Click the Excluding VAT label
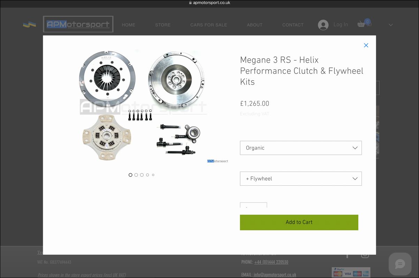The height and width of the screenshot is (278, 419). (254, 114)
